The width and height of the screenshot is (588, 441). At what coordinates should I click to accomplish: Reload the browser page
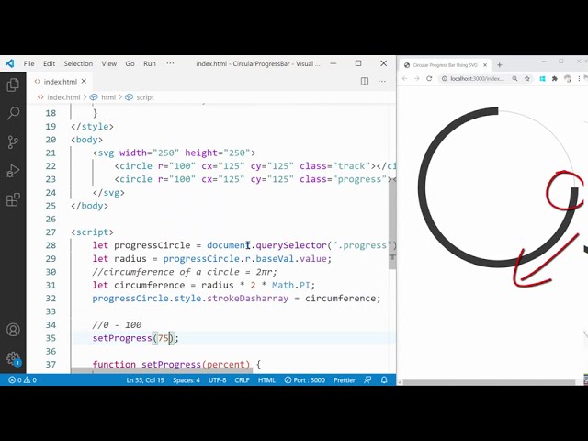429,78
